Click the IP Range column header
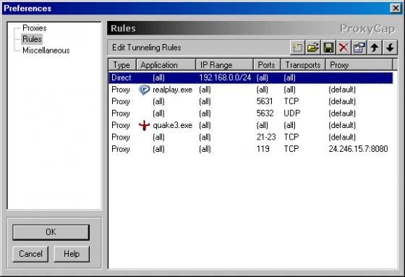Viewport: 405px width, 277px height. [224, 65]
